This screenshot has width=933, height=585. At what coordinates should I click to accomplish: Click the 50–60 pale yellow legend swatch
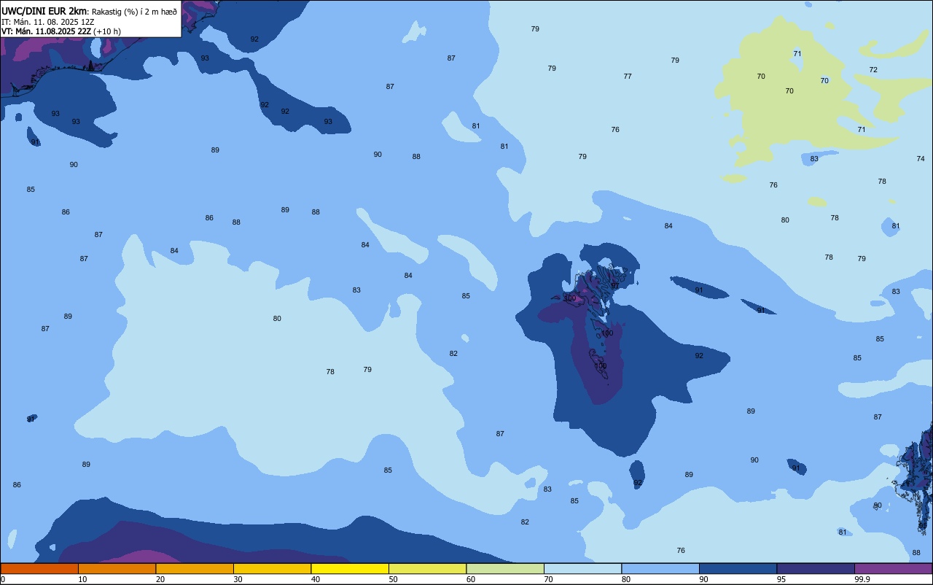click(x=427, y=568)
